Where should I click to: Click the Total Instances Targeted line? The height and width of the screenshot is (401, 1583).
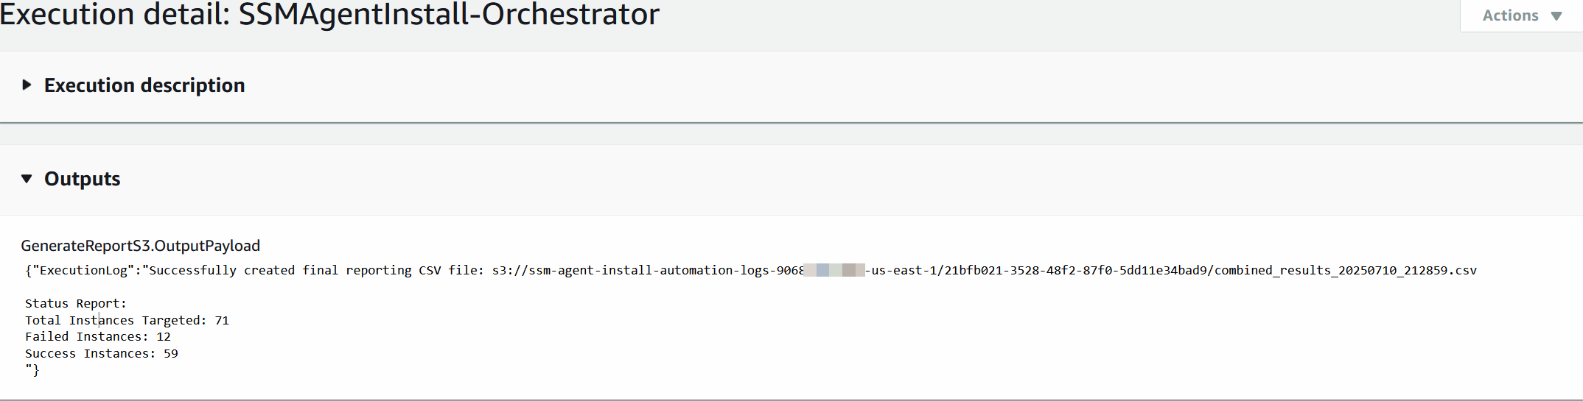127,320
